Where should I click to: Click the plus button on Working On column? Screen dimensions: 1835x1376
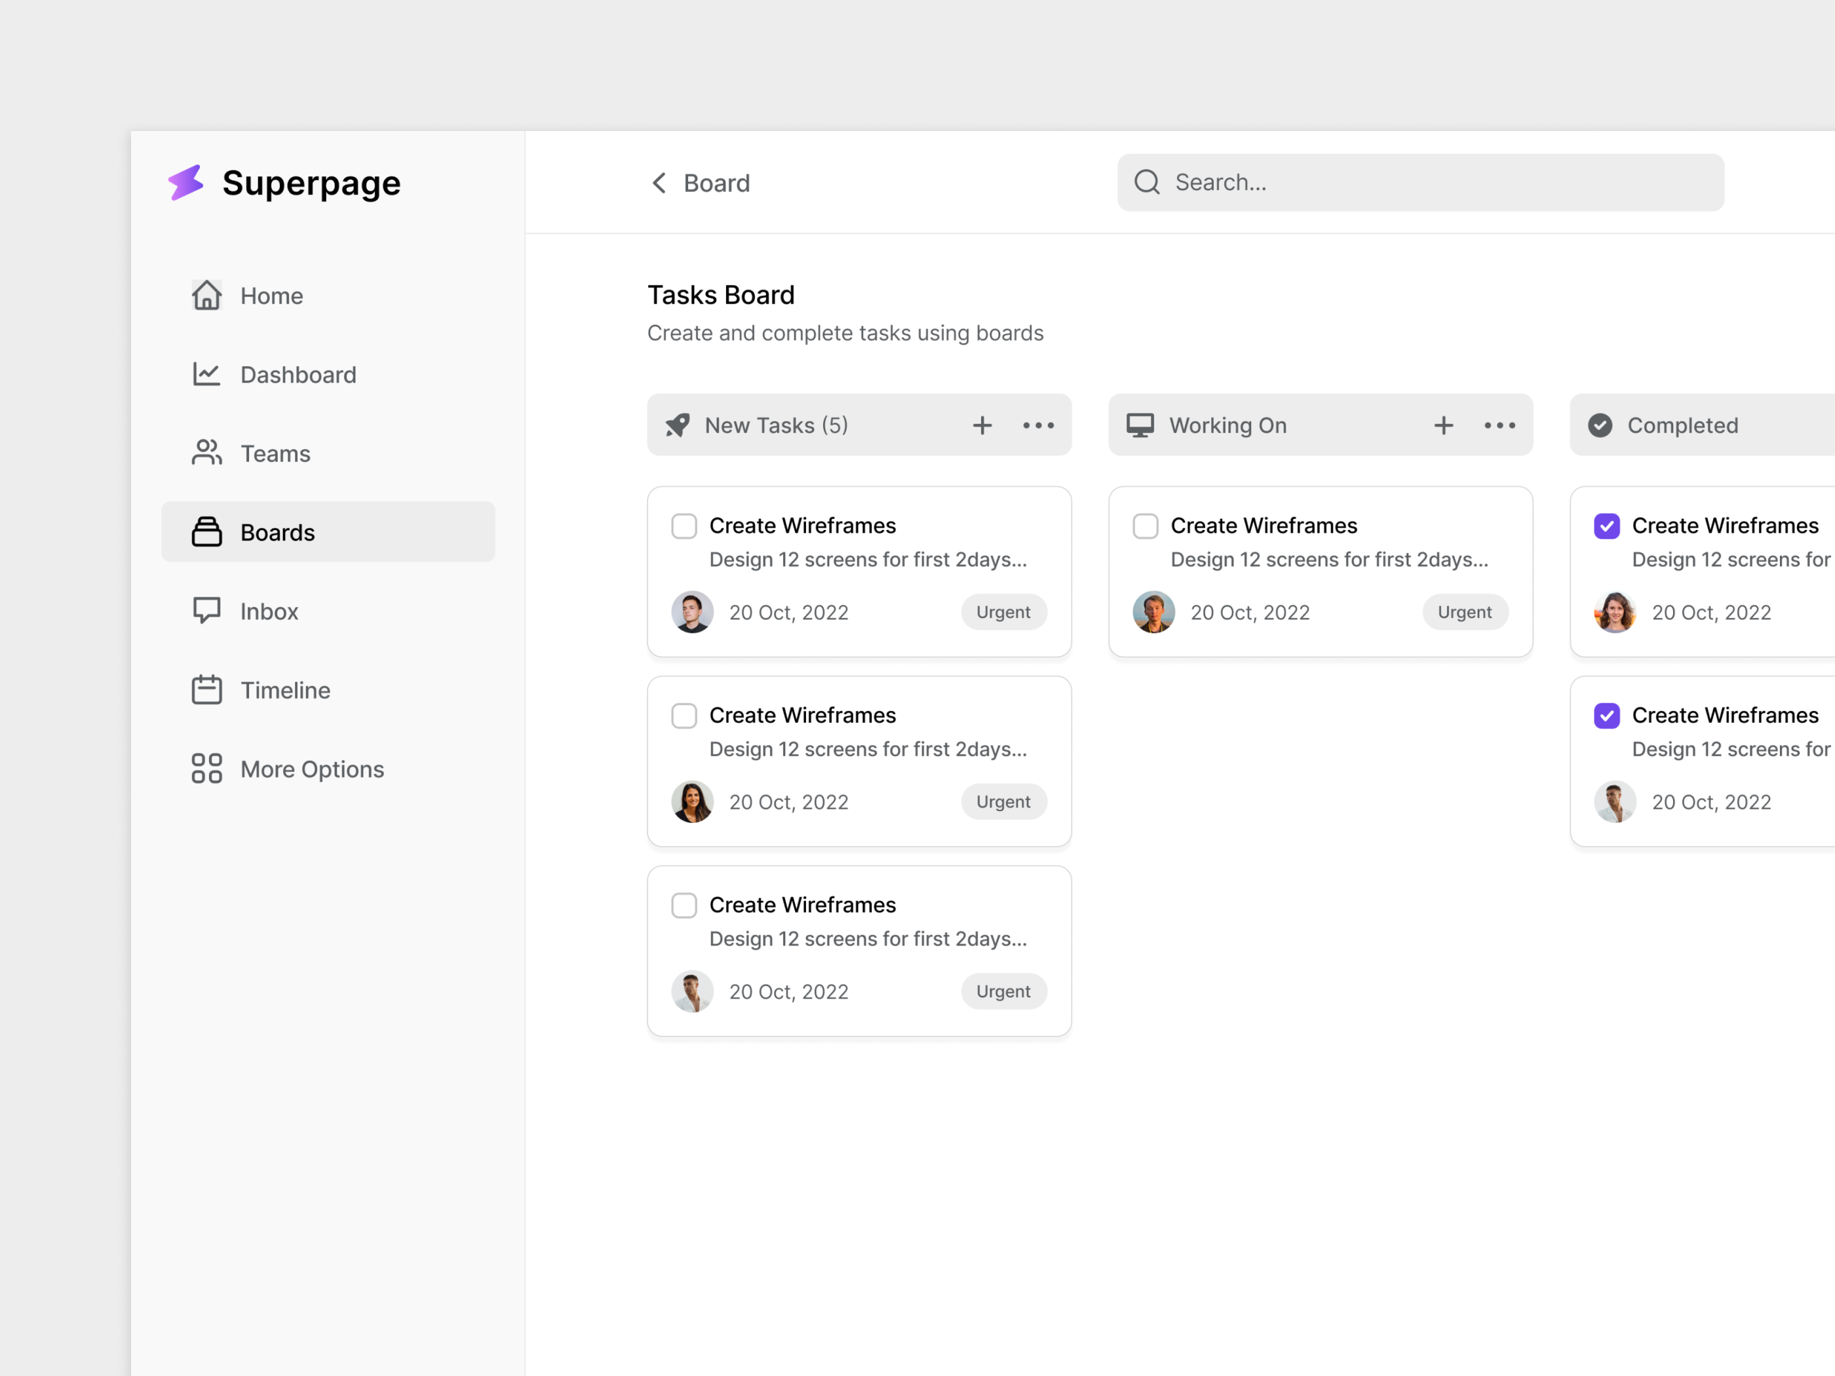[x=1444, y=425]
